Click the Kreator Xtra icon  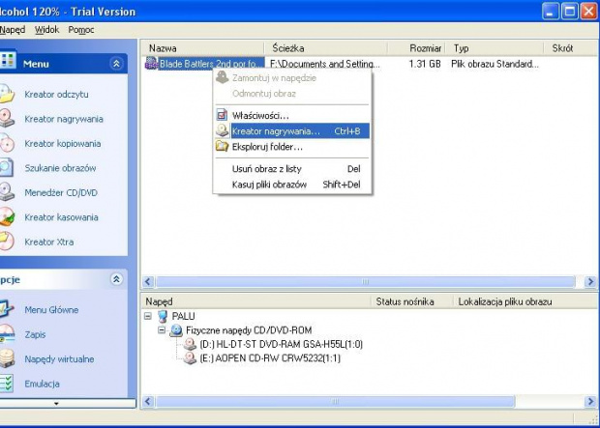coord(7,242)
